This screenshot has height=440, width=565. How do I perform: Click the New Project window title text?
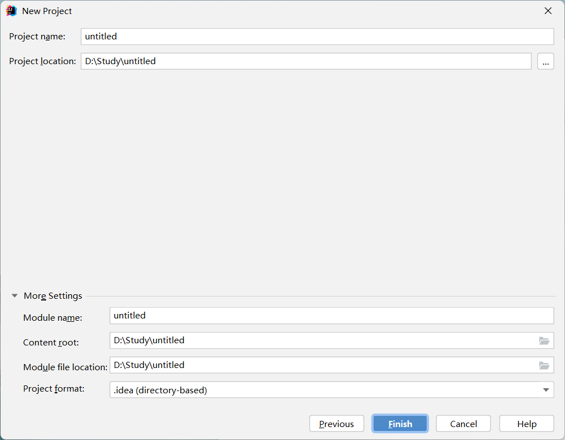pyautogui.click(x=47, y=11)
